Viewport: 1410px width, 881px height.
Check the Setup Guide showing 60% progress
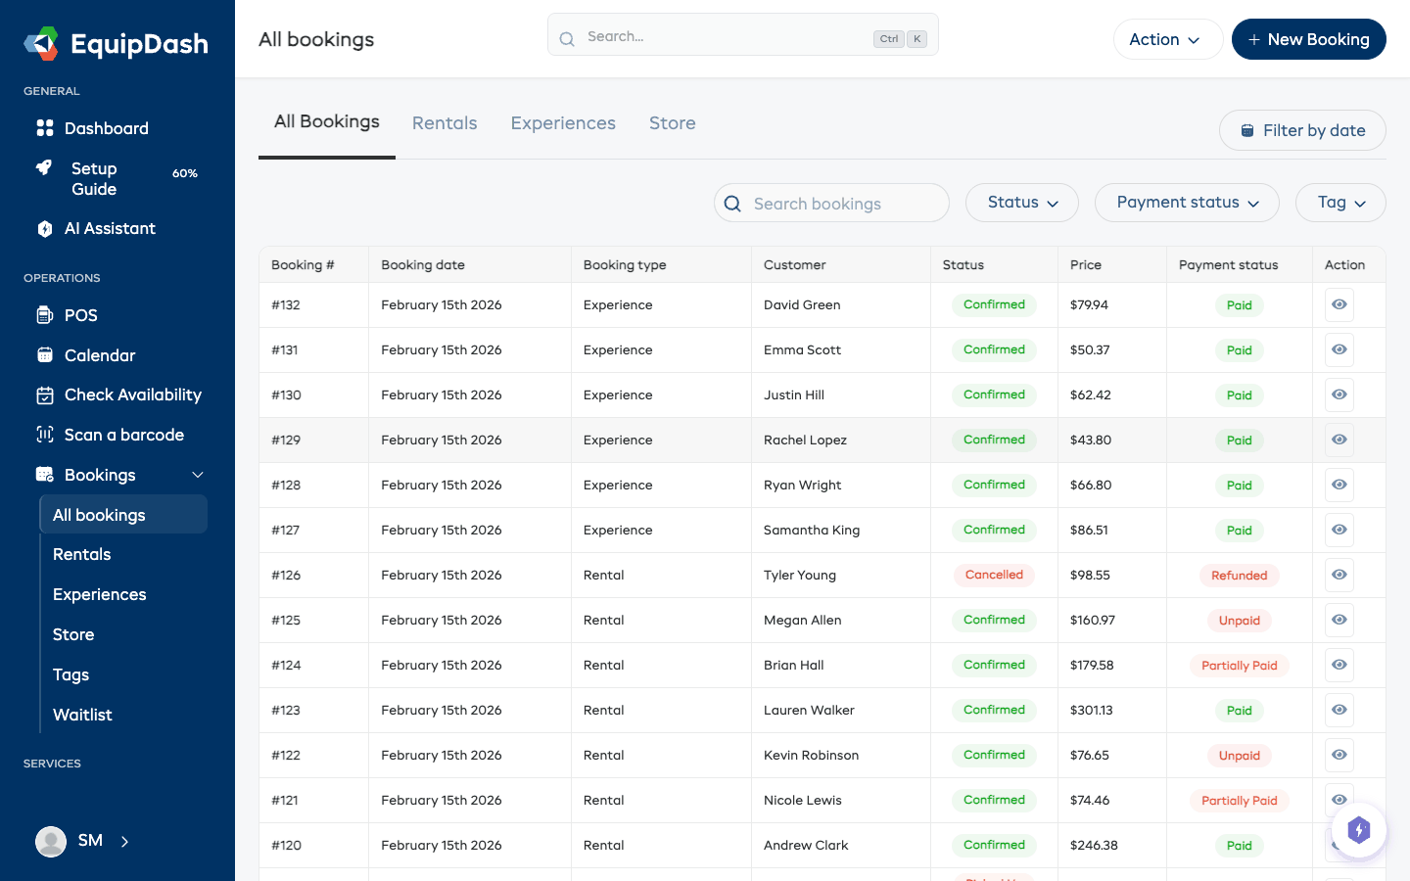(94, 178)
